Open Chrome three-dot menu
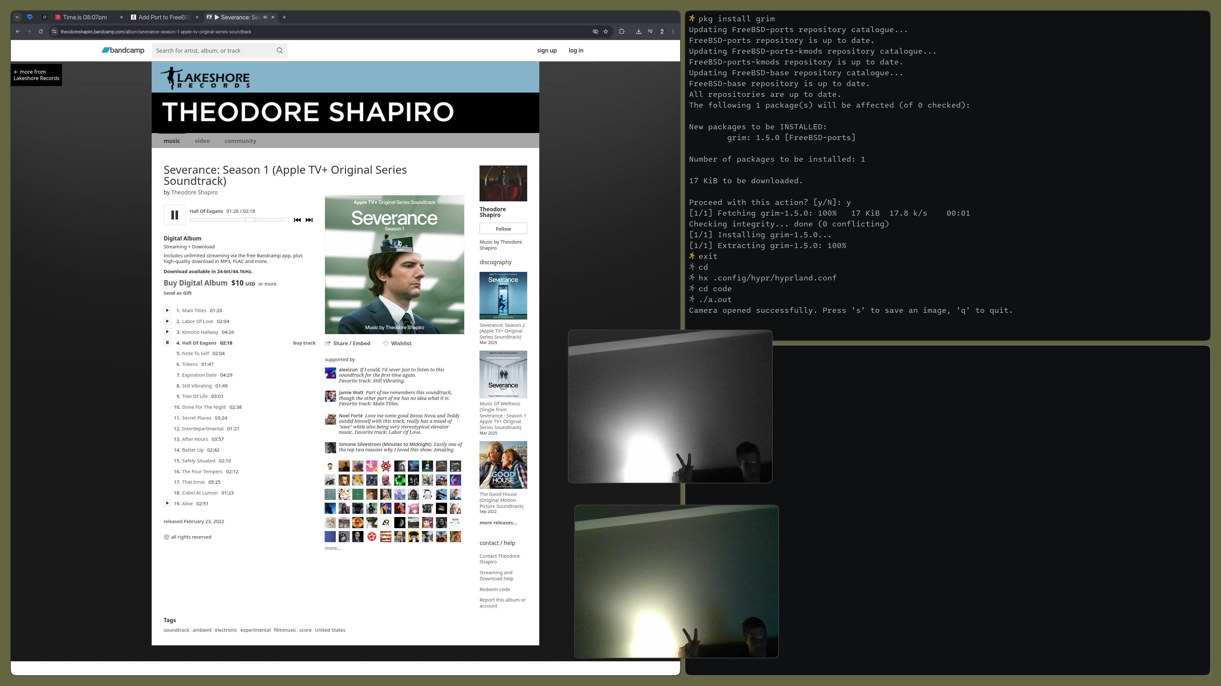This screenshot has width=1221, height=686. (x=673, y=32)
